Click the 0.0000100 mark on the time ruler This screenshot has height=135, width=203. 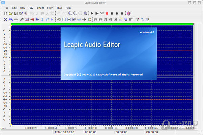pos(91,128)
